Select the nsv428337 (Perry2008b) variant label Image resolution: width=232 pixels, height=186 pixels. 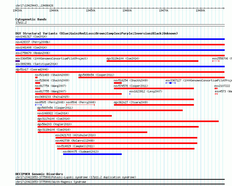click(33, 42)
